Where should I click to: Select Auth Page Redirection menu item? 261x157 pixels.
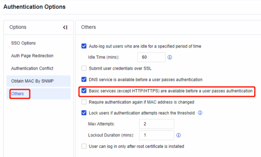pos(32,56)
